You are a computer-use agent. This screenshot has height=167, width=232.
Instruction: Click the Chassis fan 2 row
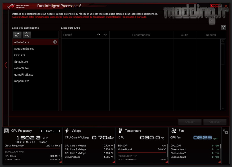195,153
